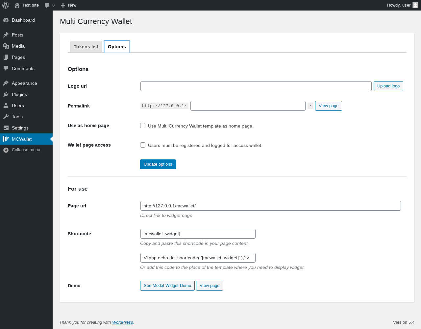Click the Collapse menu arrow icon
The height and width of the screenshot is (329, 421).
pos(6,150)
